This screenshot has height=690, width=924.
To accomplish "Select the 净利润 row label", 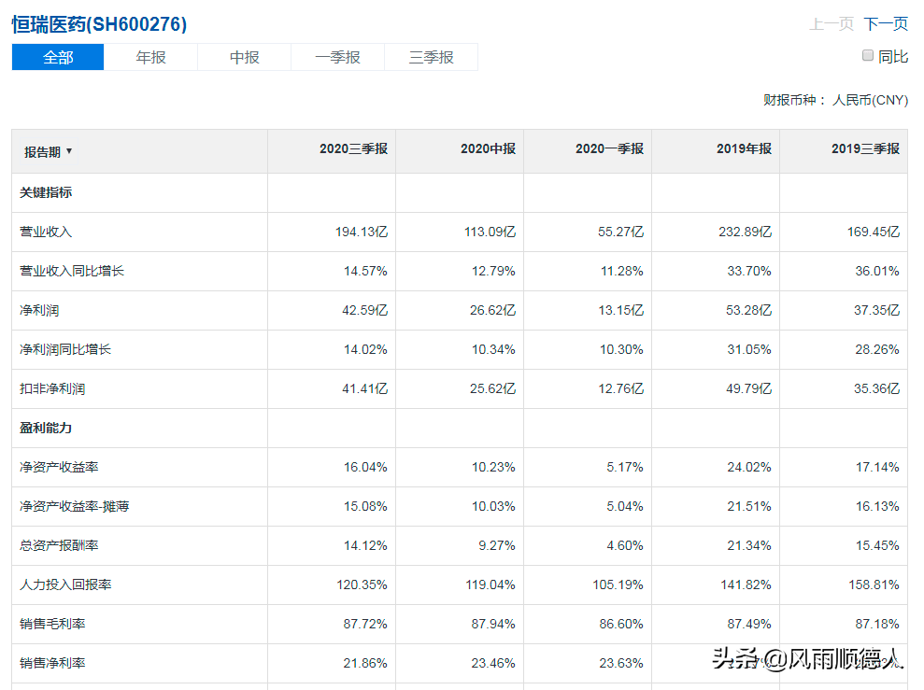I will tap(39, 310).
